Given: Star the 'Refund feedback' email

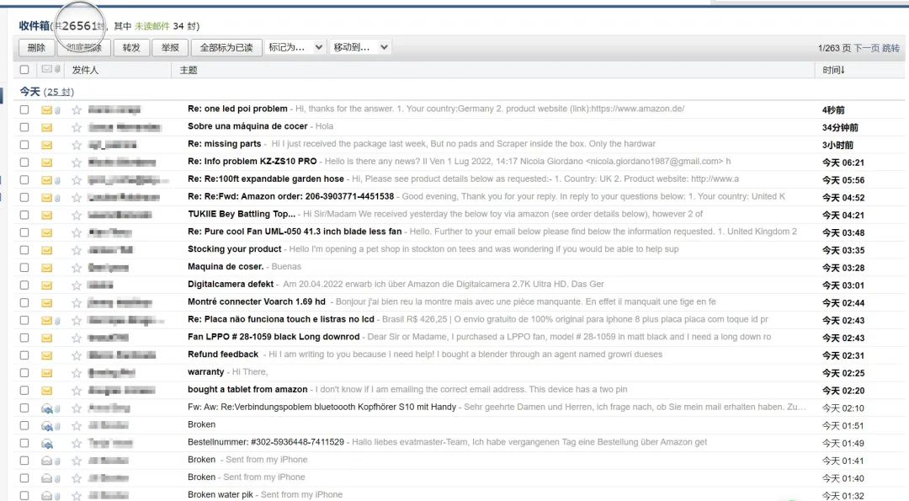Looking at the screenshot, I should coord(77,355).
